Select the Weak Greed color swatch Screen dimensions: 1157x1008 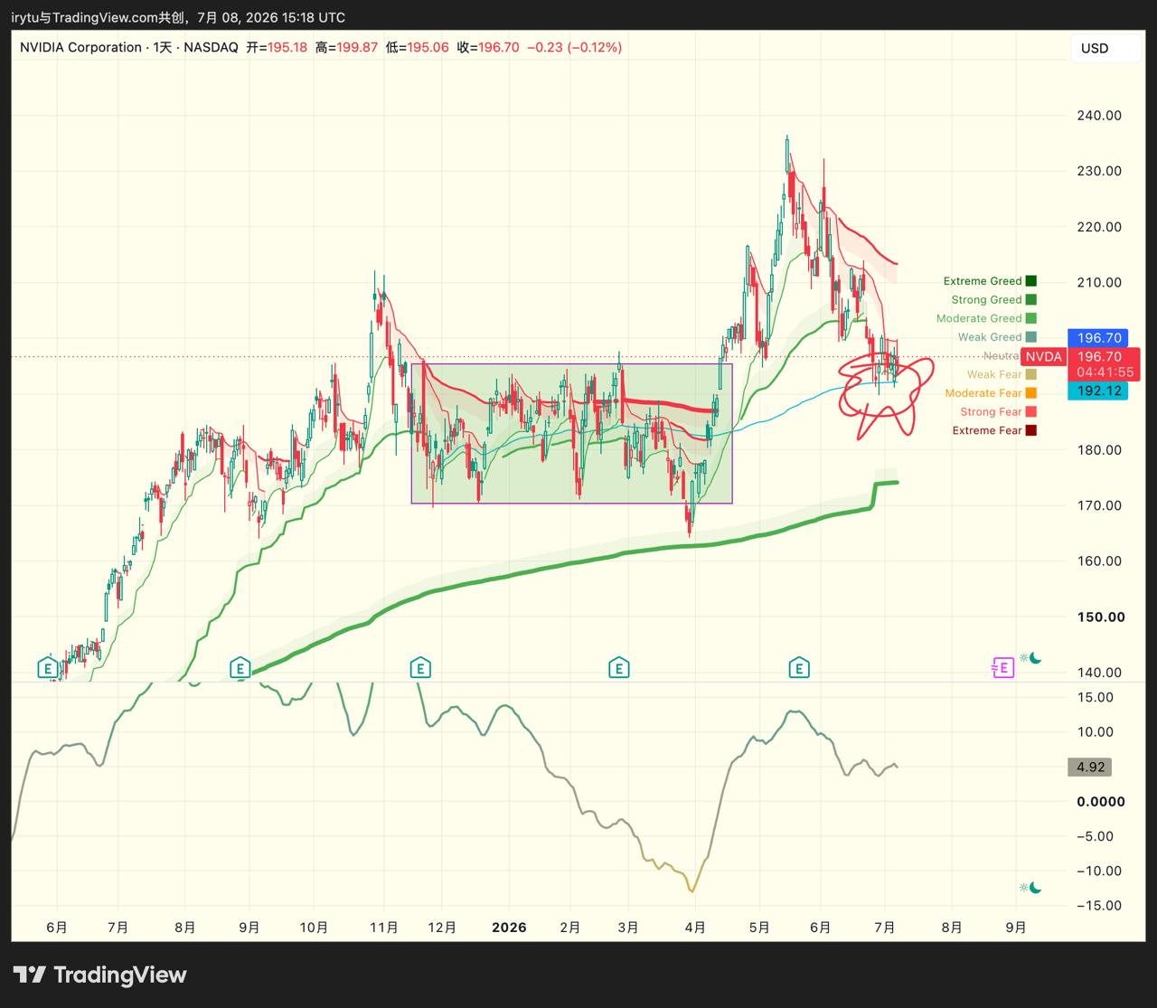[x=1031, y=337]
